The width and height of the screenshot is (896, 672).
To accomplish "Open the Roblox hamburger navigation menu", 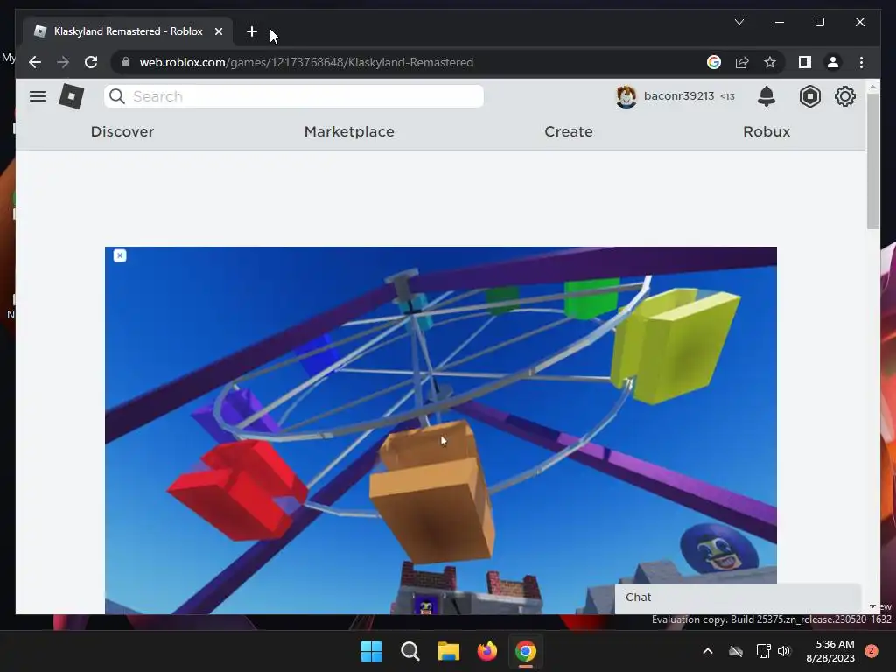I will [38, 96].
